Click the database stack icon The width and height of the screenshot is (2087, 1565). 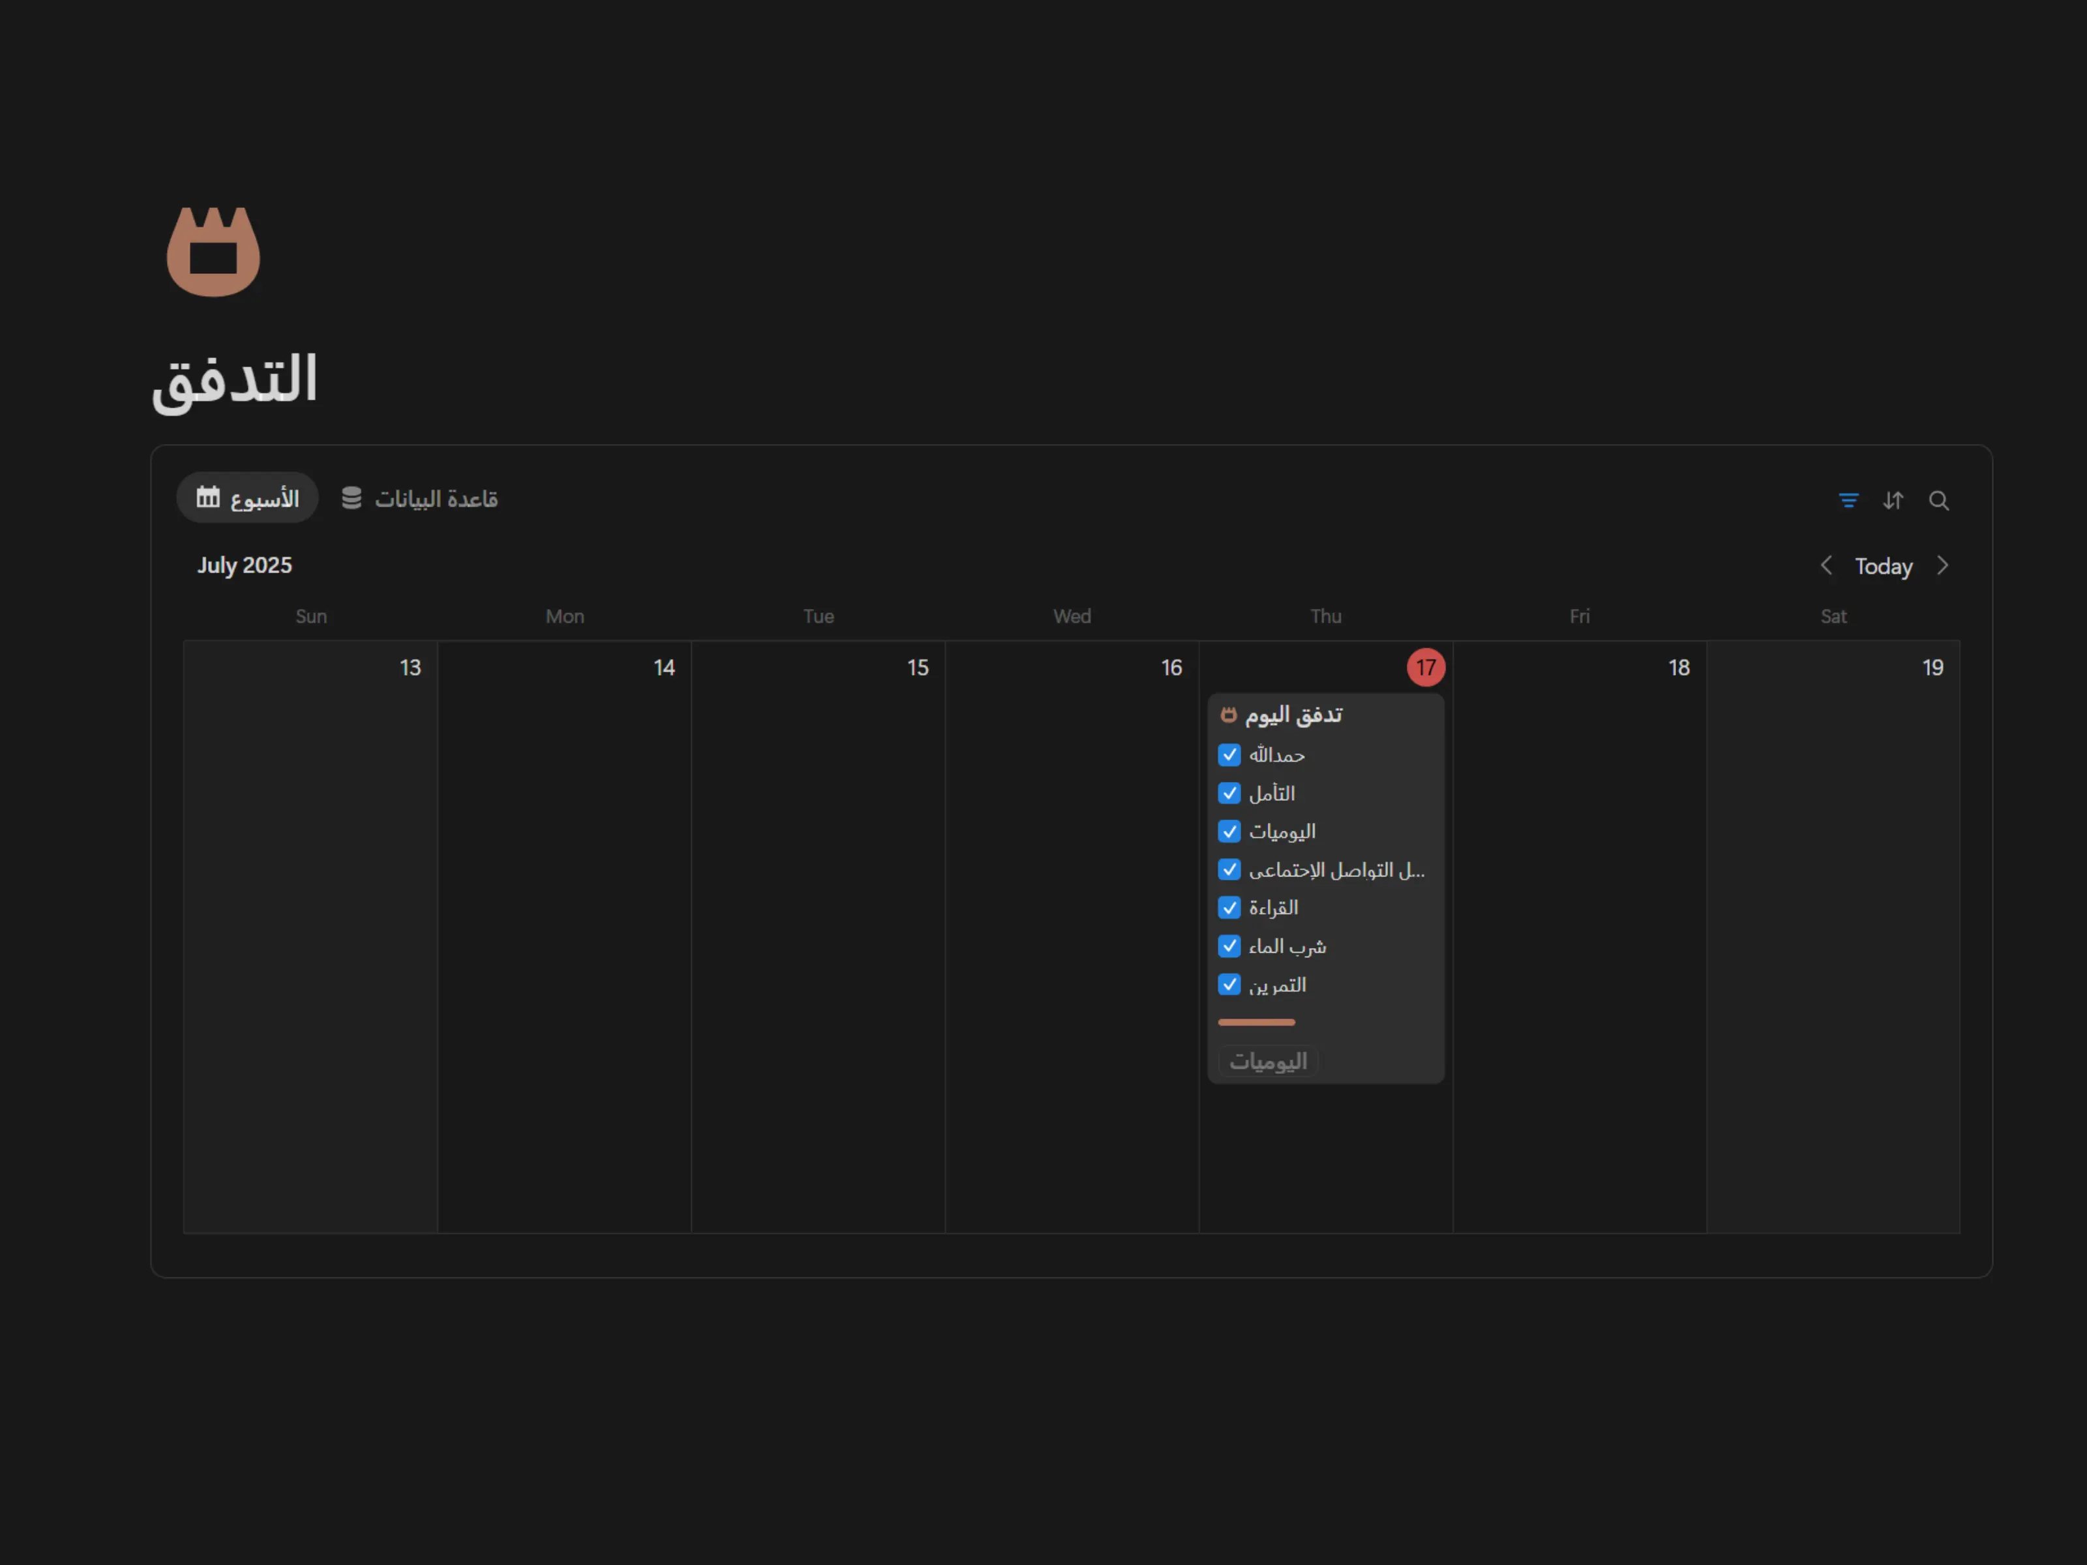pyautogui.click(x=351, y=498)
